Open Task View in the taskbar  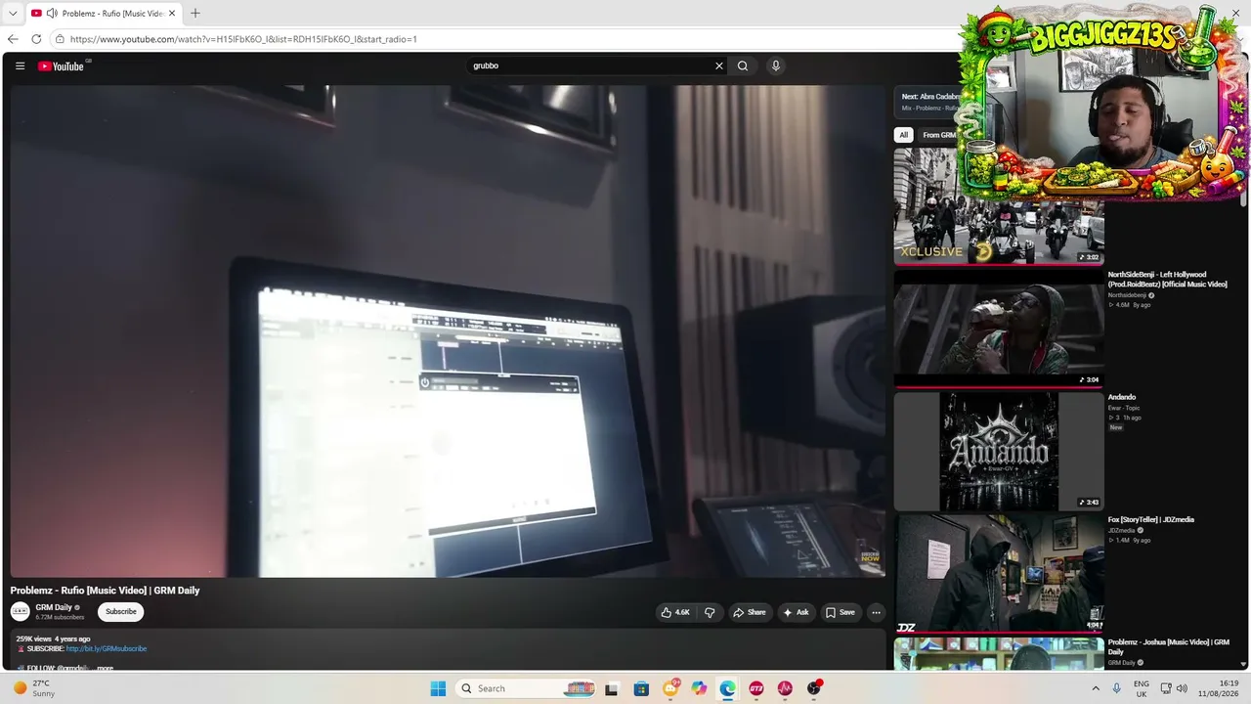pos(612,688)
